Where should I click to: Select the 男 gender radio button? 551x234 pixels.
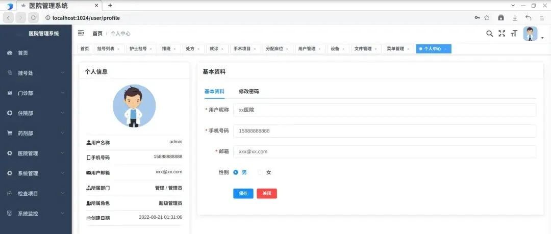click(236, 172)
